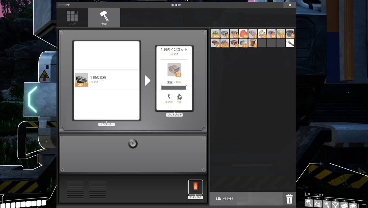The image size is (368, 208).
Task: Click the lightning bolt power icon
Action: (x=169, y=97)
